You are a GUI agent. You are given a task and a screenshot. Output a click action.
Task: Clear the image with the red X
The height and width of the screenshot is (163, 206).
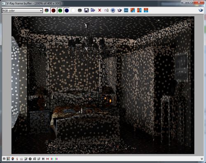point(100,10)
